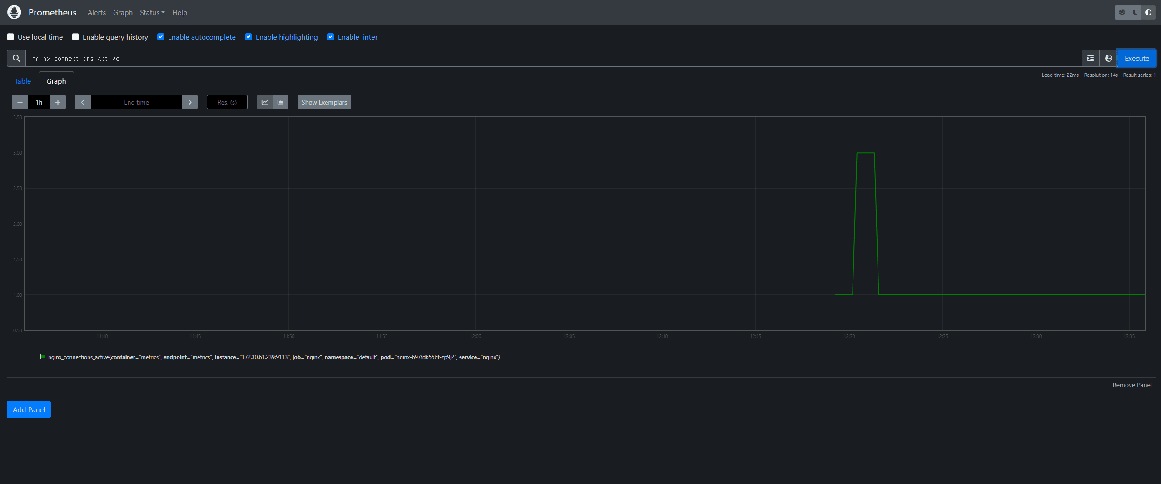Select the auto theme contrast icon

click(1148, 12)
